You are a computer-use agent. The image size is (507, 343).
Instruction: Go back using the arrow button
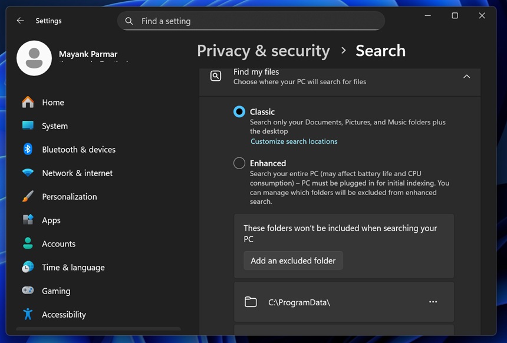(19, 20)
